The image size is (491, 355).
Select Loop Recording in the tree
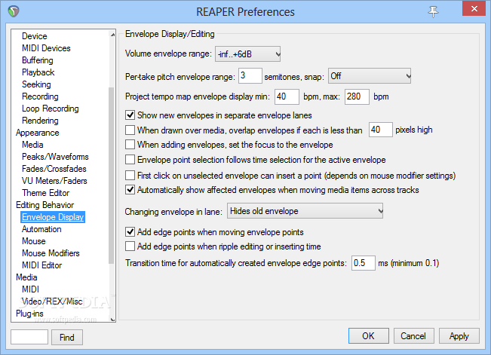click(x=50, y=109)
